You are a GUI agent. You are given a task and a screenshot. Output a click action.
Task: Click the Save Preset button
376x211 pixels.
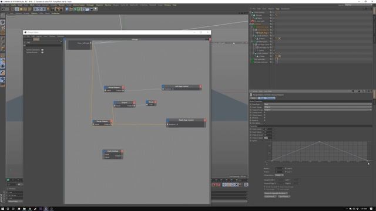[x=284, y=196]
